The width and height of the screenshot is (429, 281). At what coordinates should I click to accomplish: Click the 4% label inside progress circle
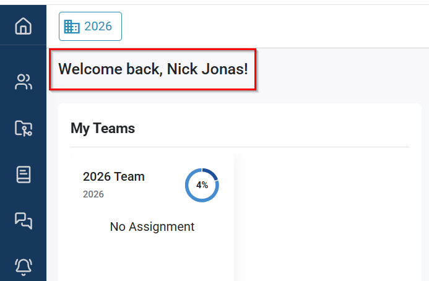(x=202, y=185)
